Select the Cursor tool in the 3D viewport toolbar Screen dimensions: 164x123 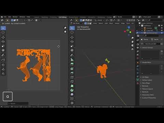point(72,32)
